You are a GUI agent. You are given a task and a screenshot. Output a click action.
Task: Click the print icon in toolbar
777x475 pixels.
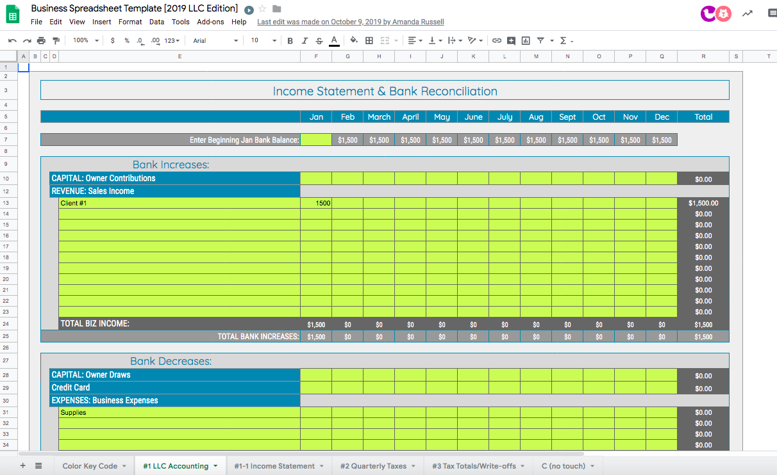point(42,40)
